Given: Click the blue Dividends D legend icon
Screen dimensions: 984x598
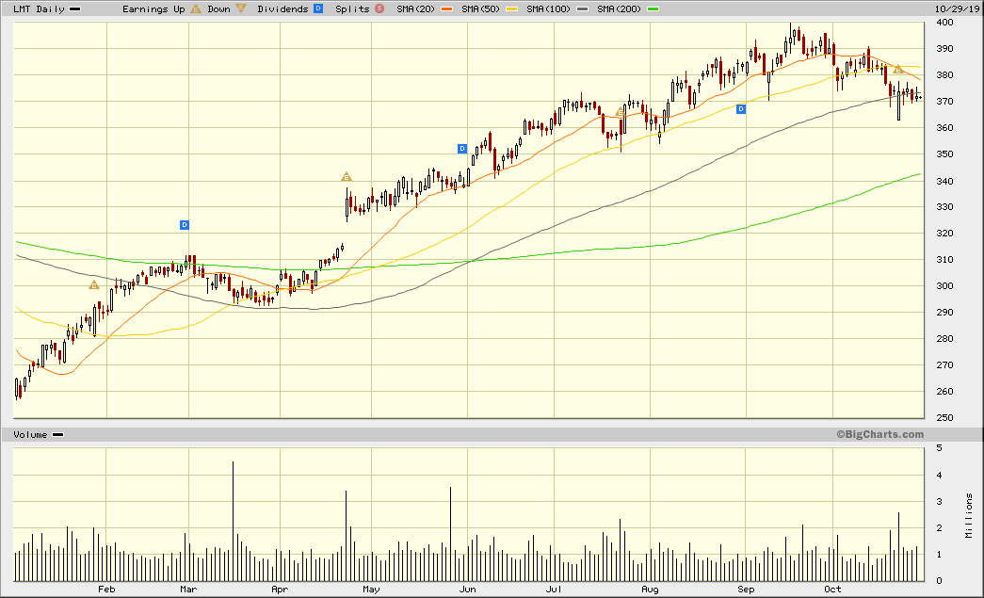Looking at the screenshot, I should coord(318,8).
